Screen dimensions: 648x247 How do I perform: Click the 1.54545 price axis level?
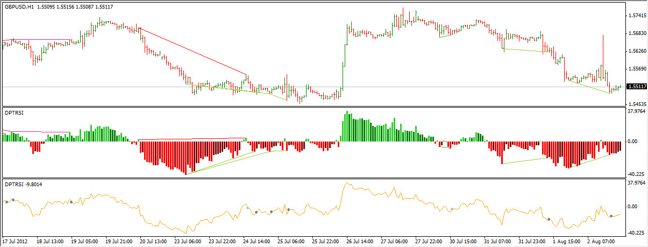(x=636, y=104)
